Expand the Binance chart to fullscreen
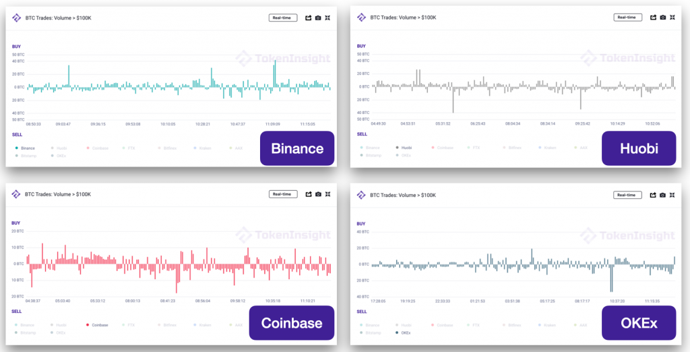 coord(327,18)
